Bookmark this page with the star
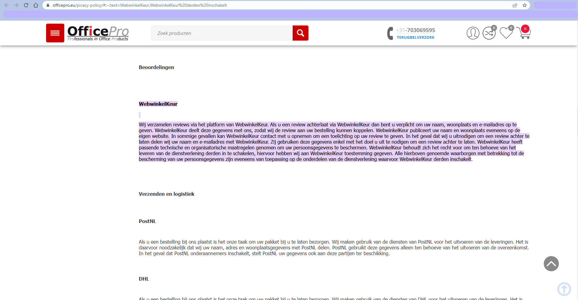Viewport: 578px width, 300px height. tap(525, 5)
